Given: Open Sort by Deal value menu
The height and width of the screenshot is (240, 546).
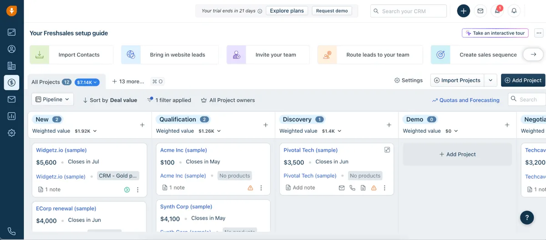Looking at the screenshot, I should coord(110,100).
